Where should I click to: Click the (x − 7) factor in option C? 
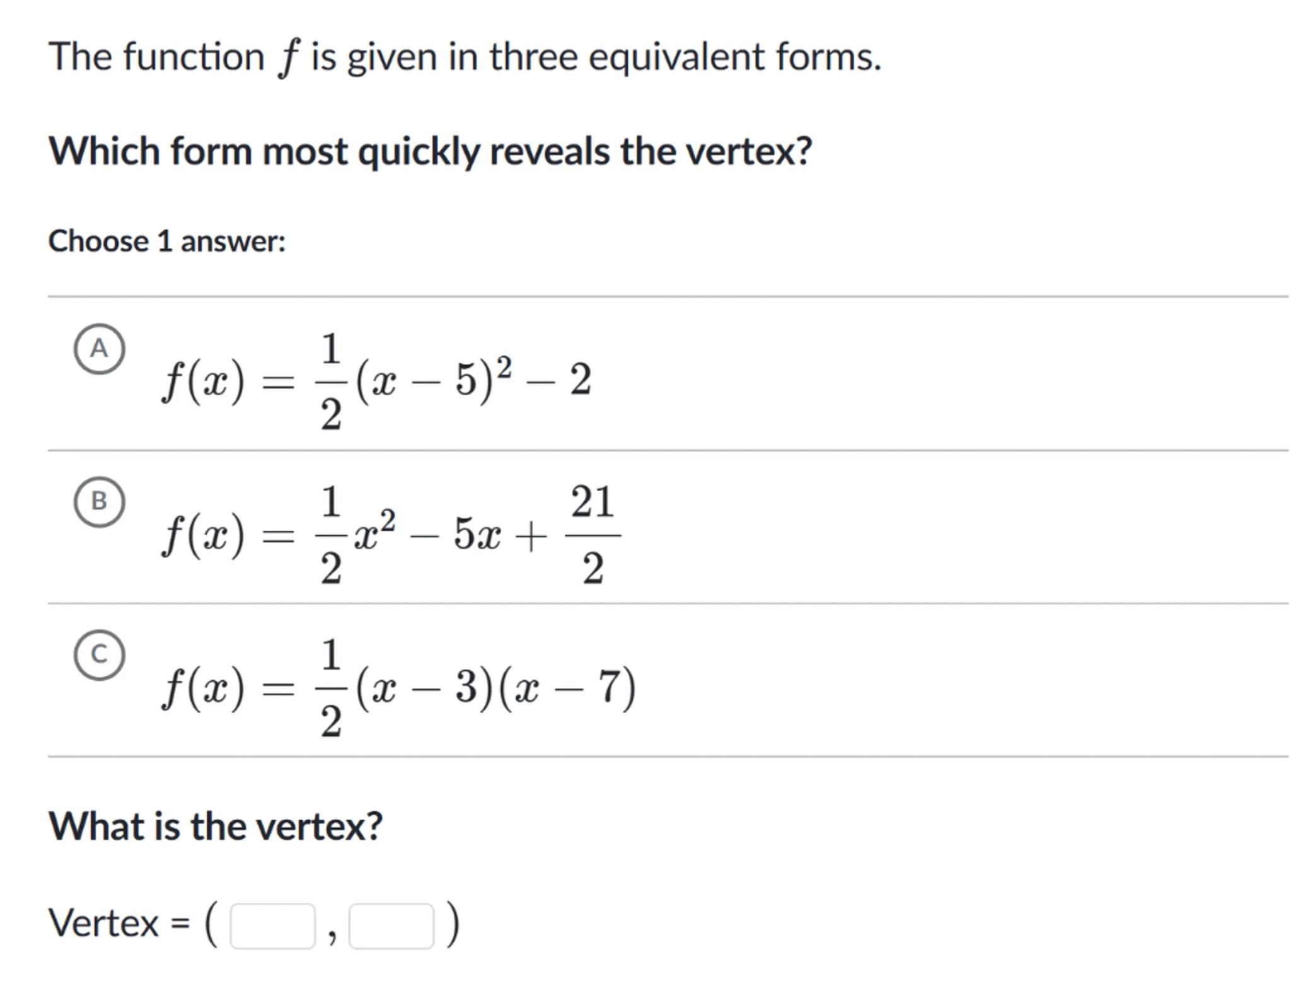(x=567, y=687)
